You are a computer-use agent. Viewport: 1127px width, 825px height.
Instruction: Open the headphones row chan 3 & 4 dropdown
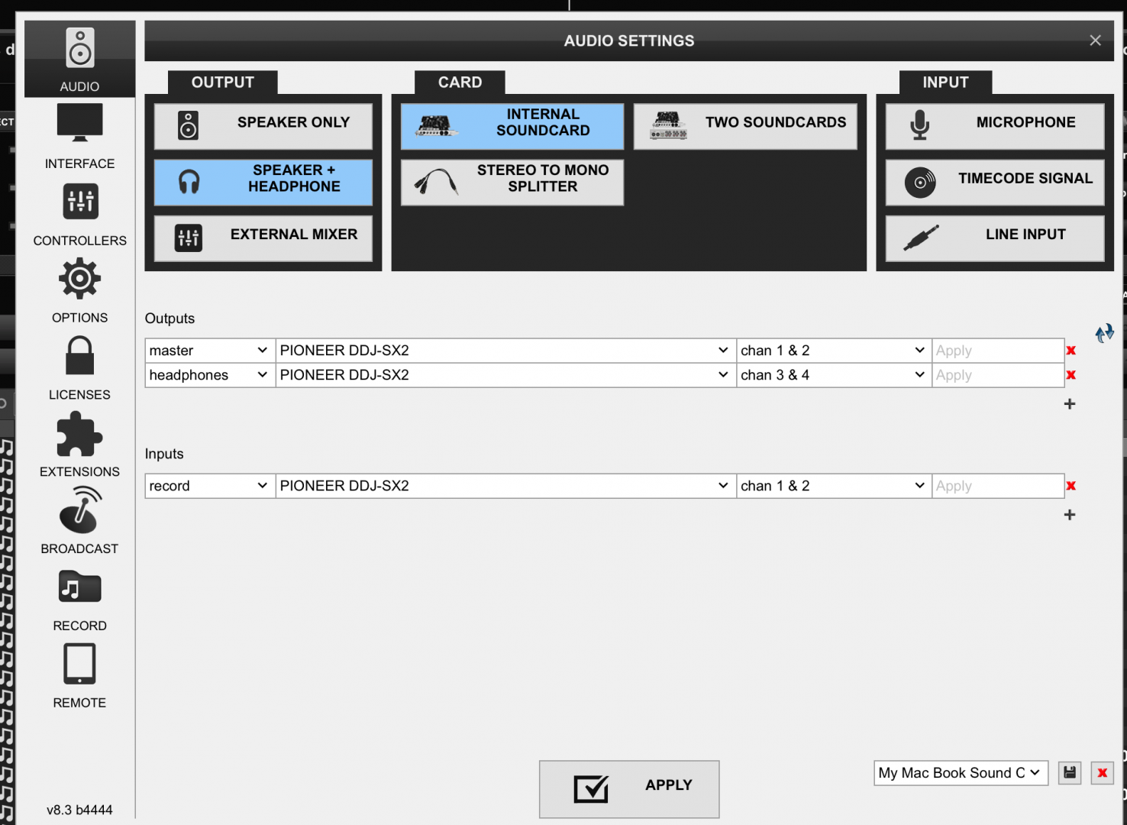pyautogui.click(x=834, y=375)
